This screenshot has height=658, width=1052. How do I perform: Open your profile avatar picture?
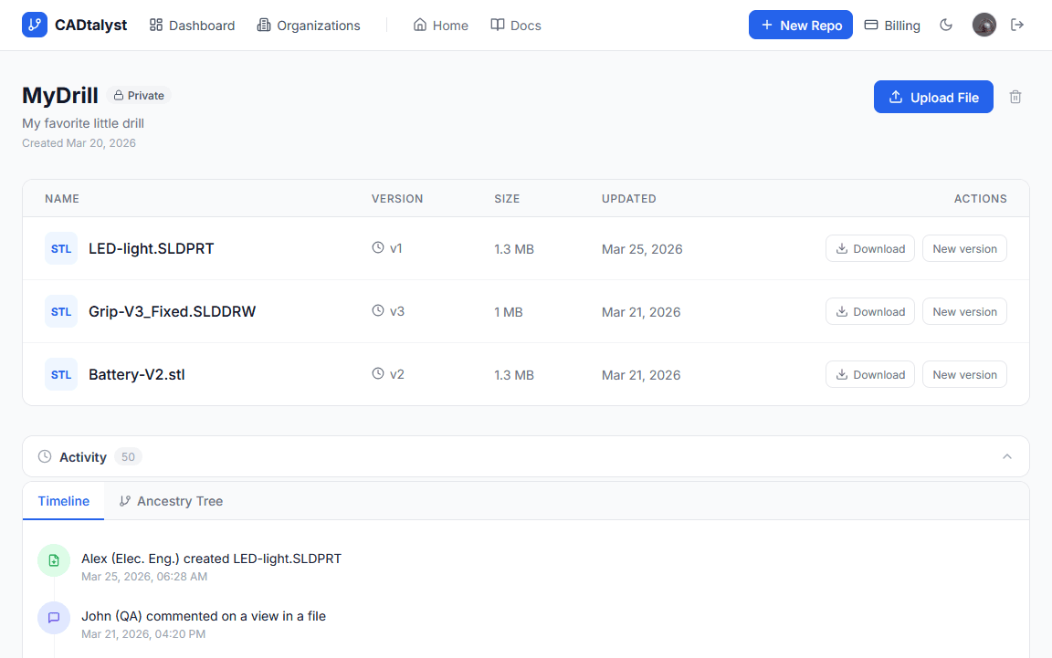(x=984, y=25)
